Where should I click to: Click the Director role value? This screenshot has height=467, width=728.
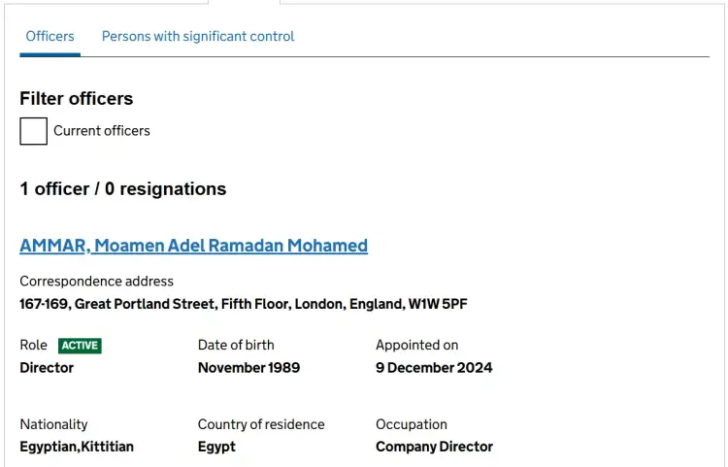click(x=47, y=368)
